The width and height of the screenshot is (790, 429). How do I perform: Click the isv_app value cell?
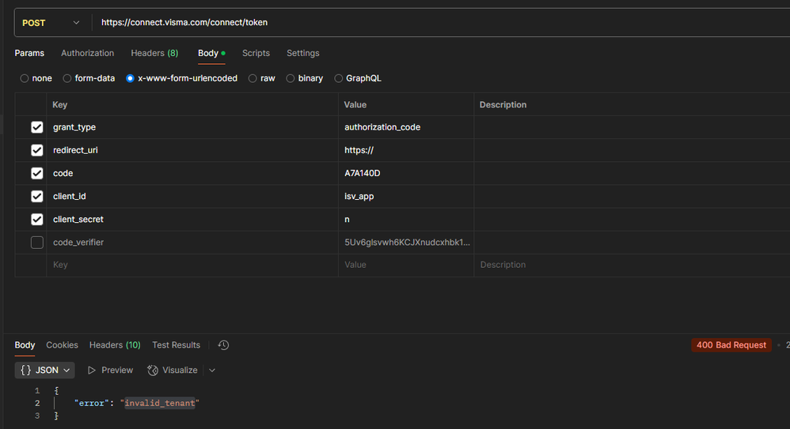pos(406,196)
